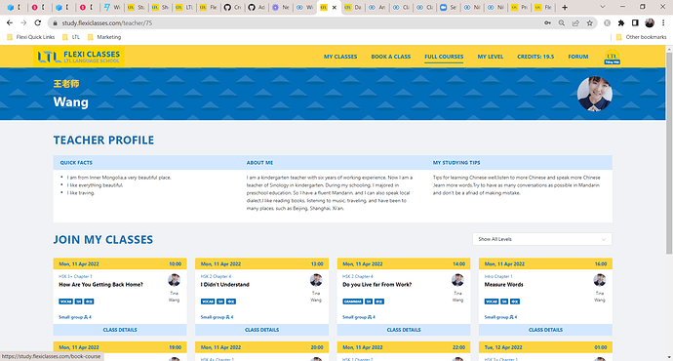Open the browser side panel icon
673x361 pixels.
(635, 23)
